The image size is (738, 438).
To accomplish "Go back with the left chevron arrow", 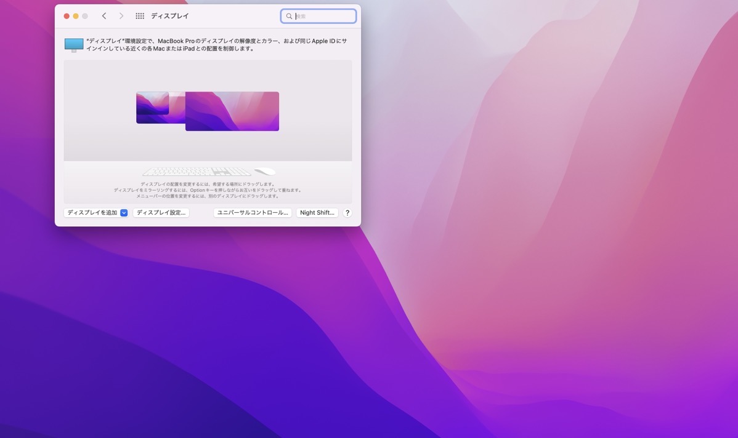I will [104, 16].
